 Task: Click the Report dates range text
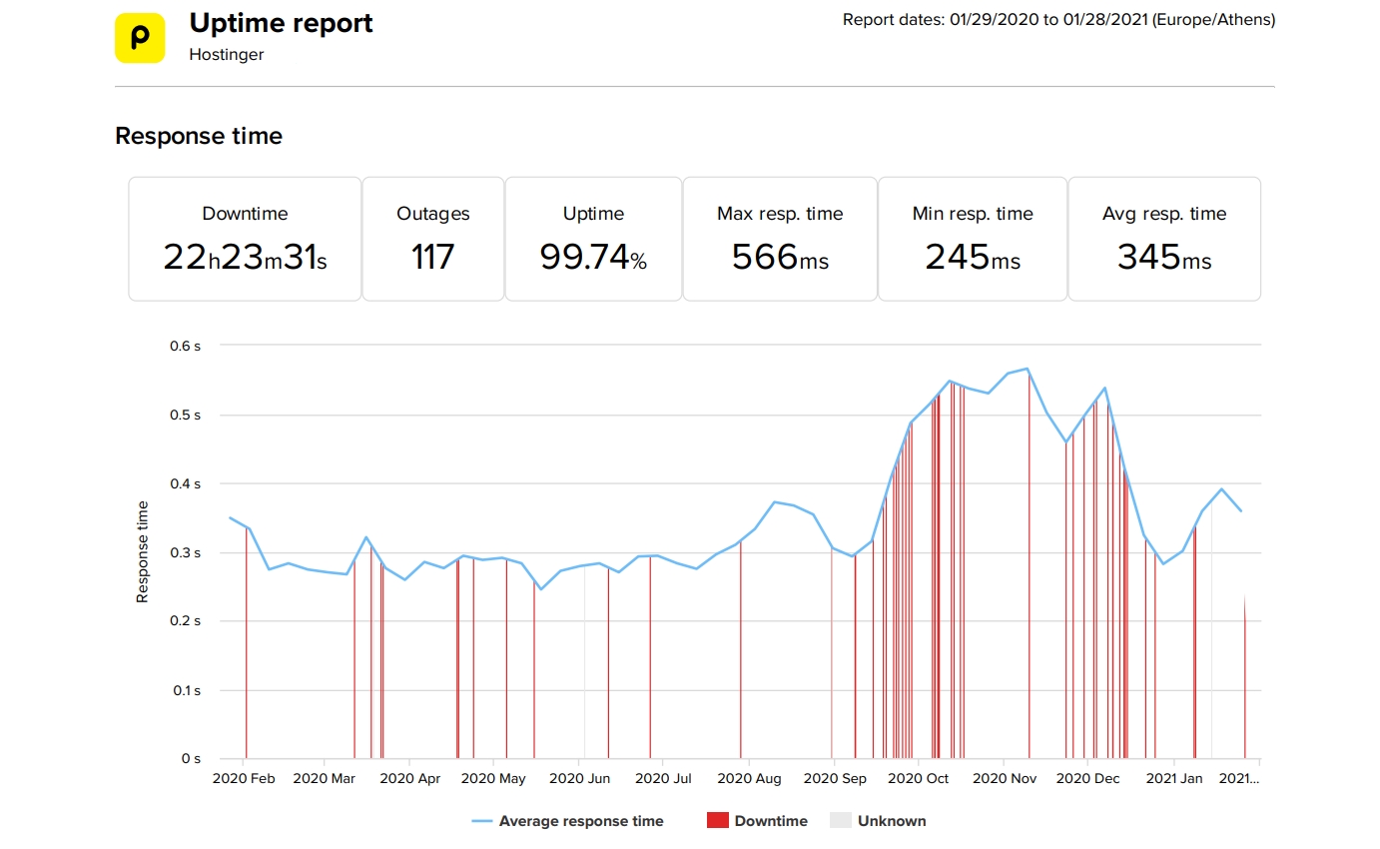click(x=1058, y=20)
